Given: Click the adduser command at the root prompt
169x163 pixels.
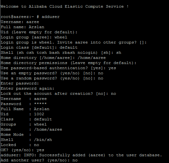Looking at the screenshot, I should tap(51, 17).
